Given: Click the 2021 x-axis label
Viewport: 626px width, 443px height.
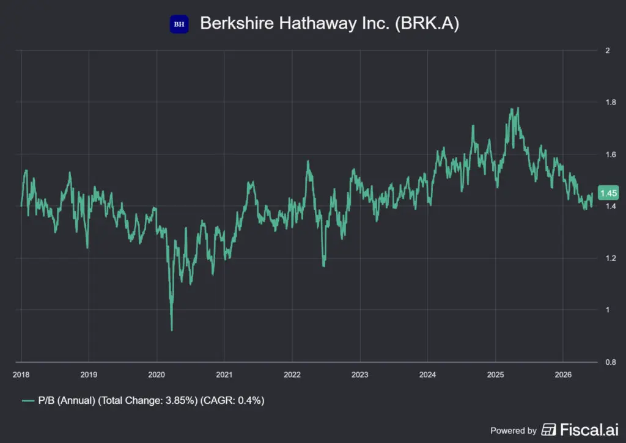Looking at the screenshot, I should (x=224, y=375).
